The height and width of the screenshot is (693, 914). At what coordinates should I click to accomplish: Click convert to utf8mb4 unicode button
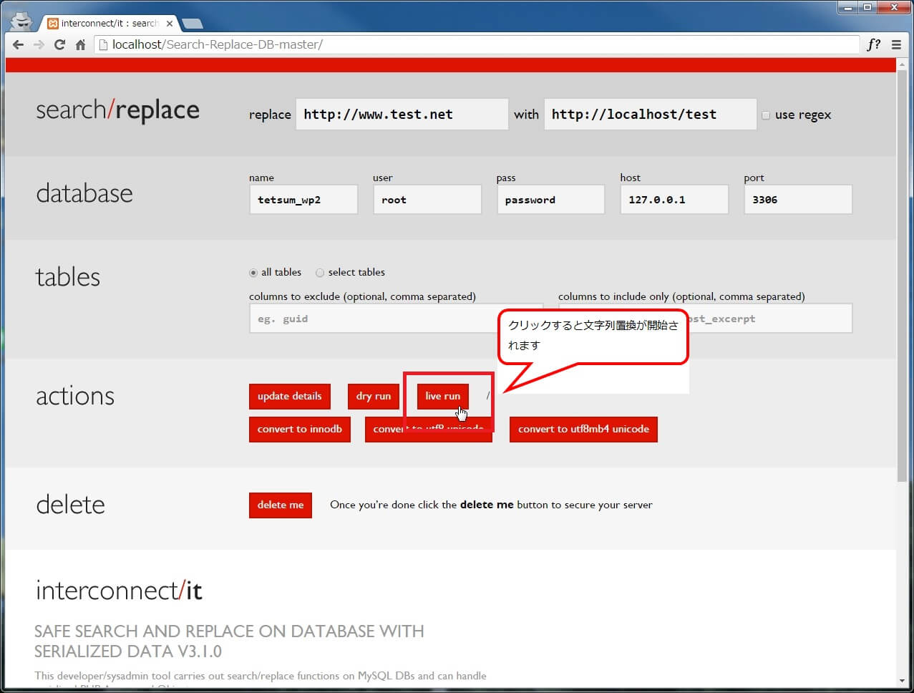pyautogui.click(x=583, y=430)
